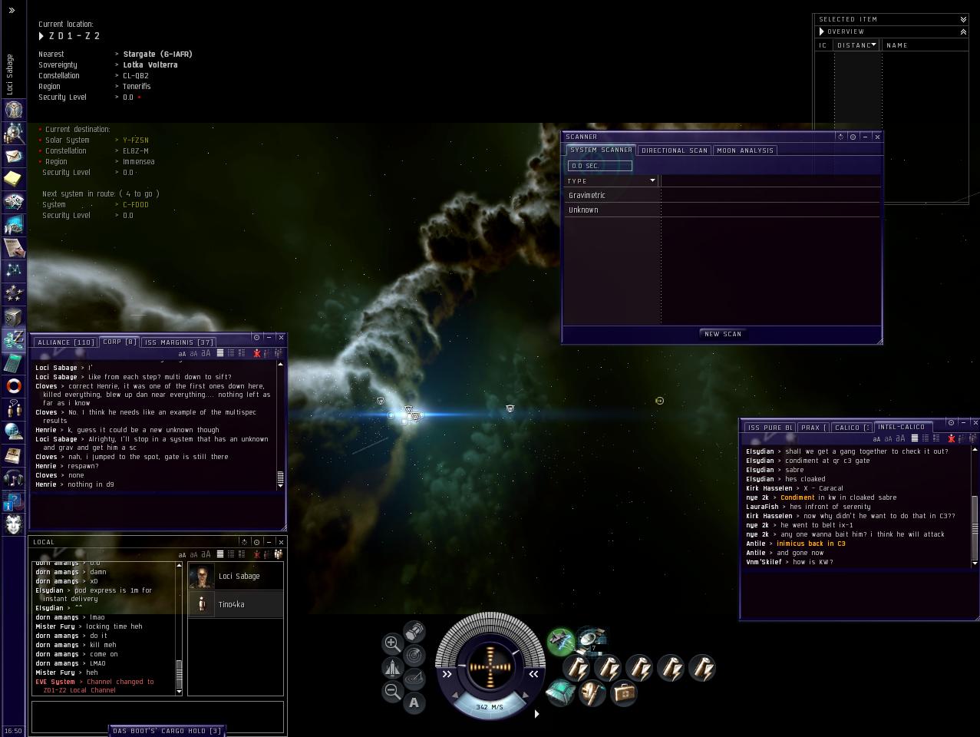Switch to the ISS Marginis [37] tab

click(x=179, y=342)
